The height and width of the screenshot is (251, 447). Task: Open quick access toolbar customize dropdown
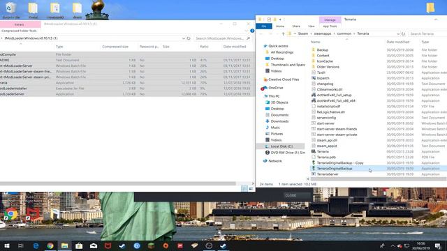(280, 20)
